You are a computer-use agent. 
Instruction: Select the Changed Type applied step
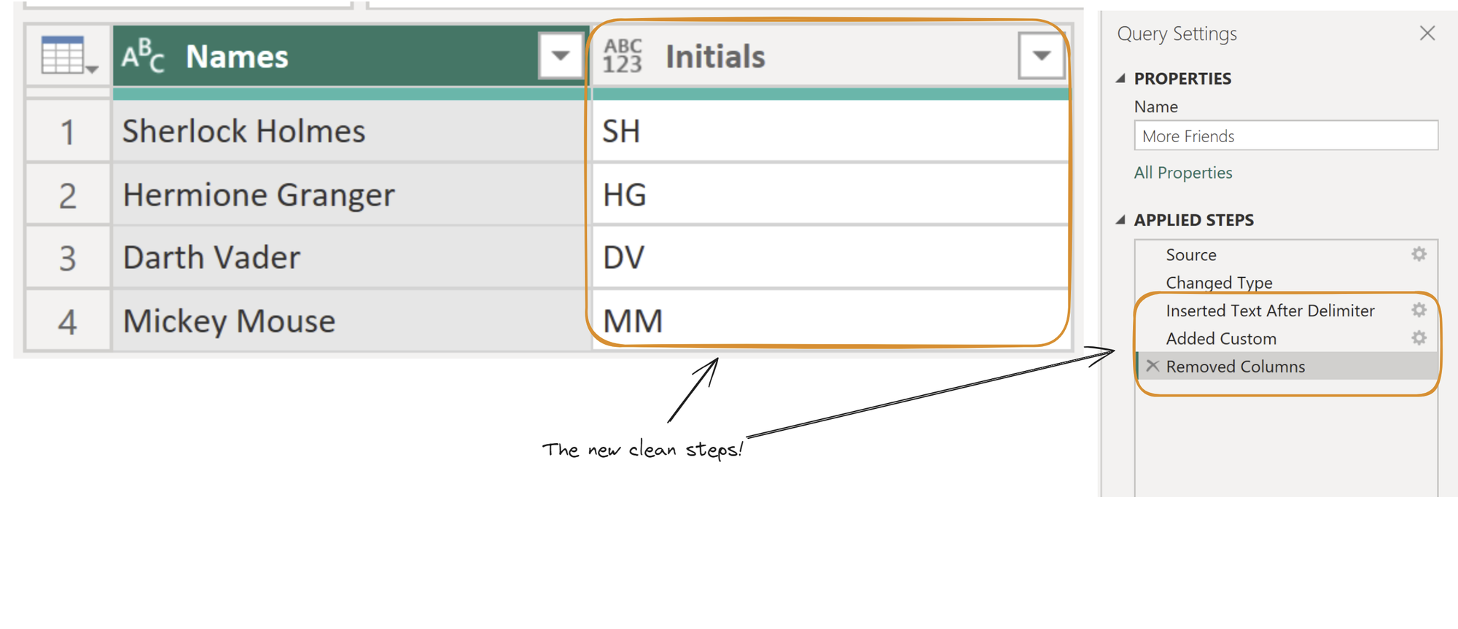pos(1219,283)
